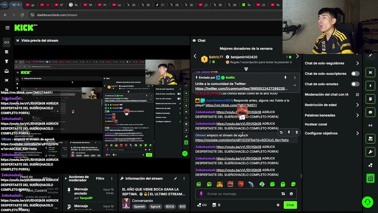Click the benjamin142420 donor name
Screen dimensions: 378x213
tap(244, 57)
